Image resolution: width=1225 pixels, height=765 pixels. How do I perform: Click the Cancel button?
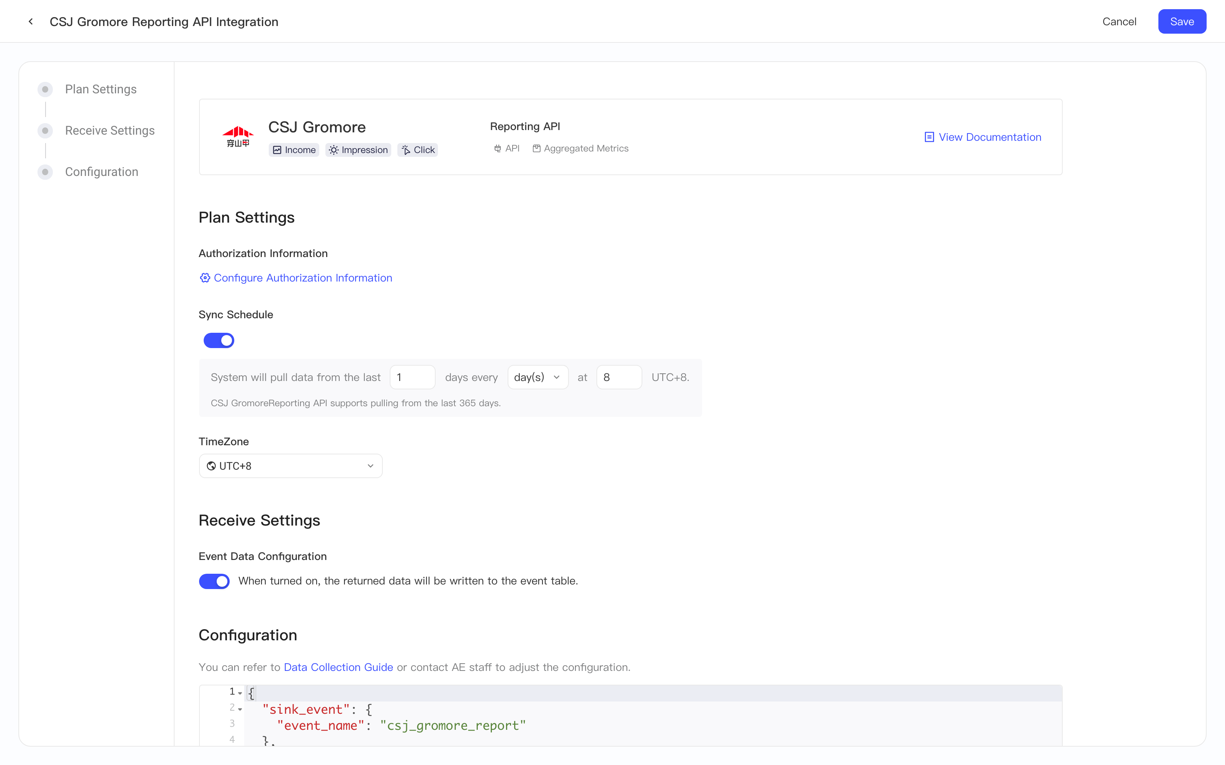pyautogui.click(x=1119, y=21)
